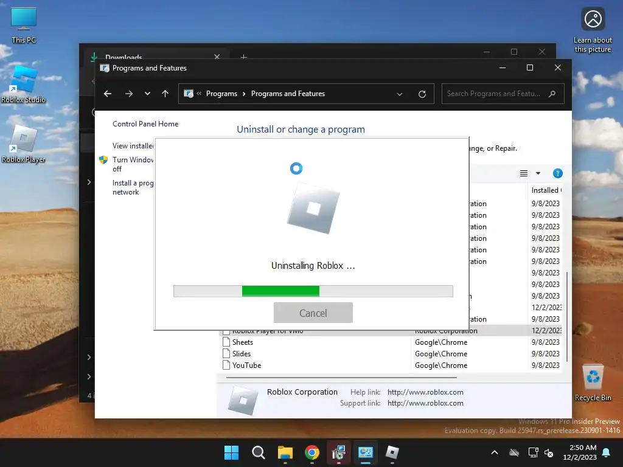Click the 12/2/2023 date of the selected Roblox row
Viewport: 623px width, 467px height.
click(546, 331)
